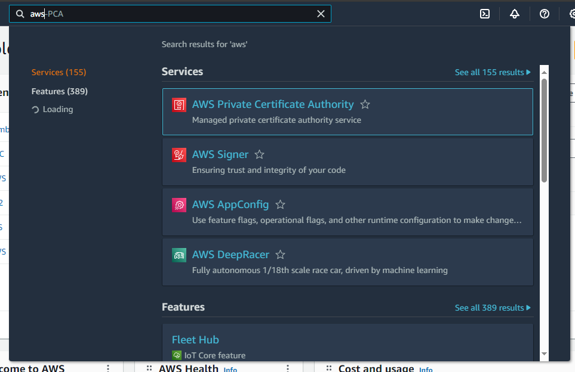Viewport: 575px width, 372px height.
Task: Click the AWS AppConfig service icon
Action: point(179,204)
